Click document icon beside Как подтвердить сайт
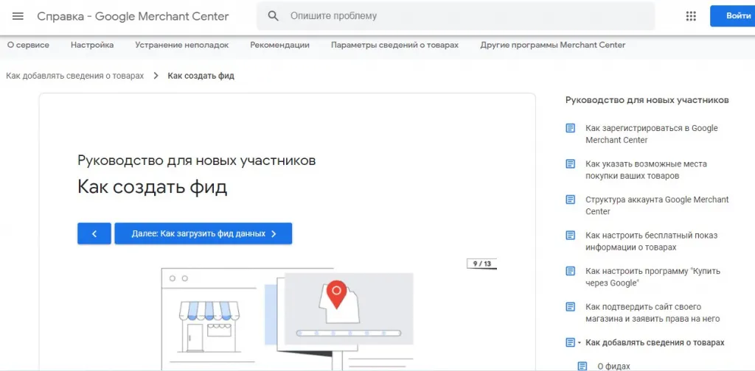The width and height of the screenshot is (755, 371). (x=570, y=307)
